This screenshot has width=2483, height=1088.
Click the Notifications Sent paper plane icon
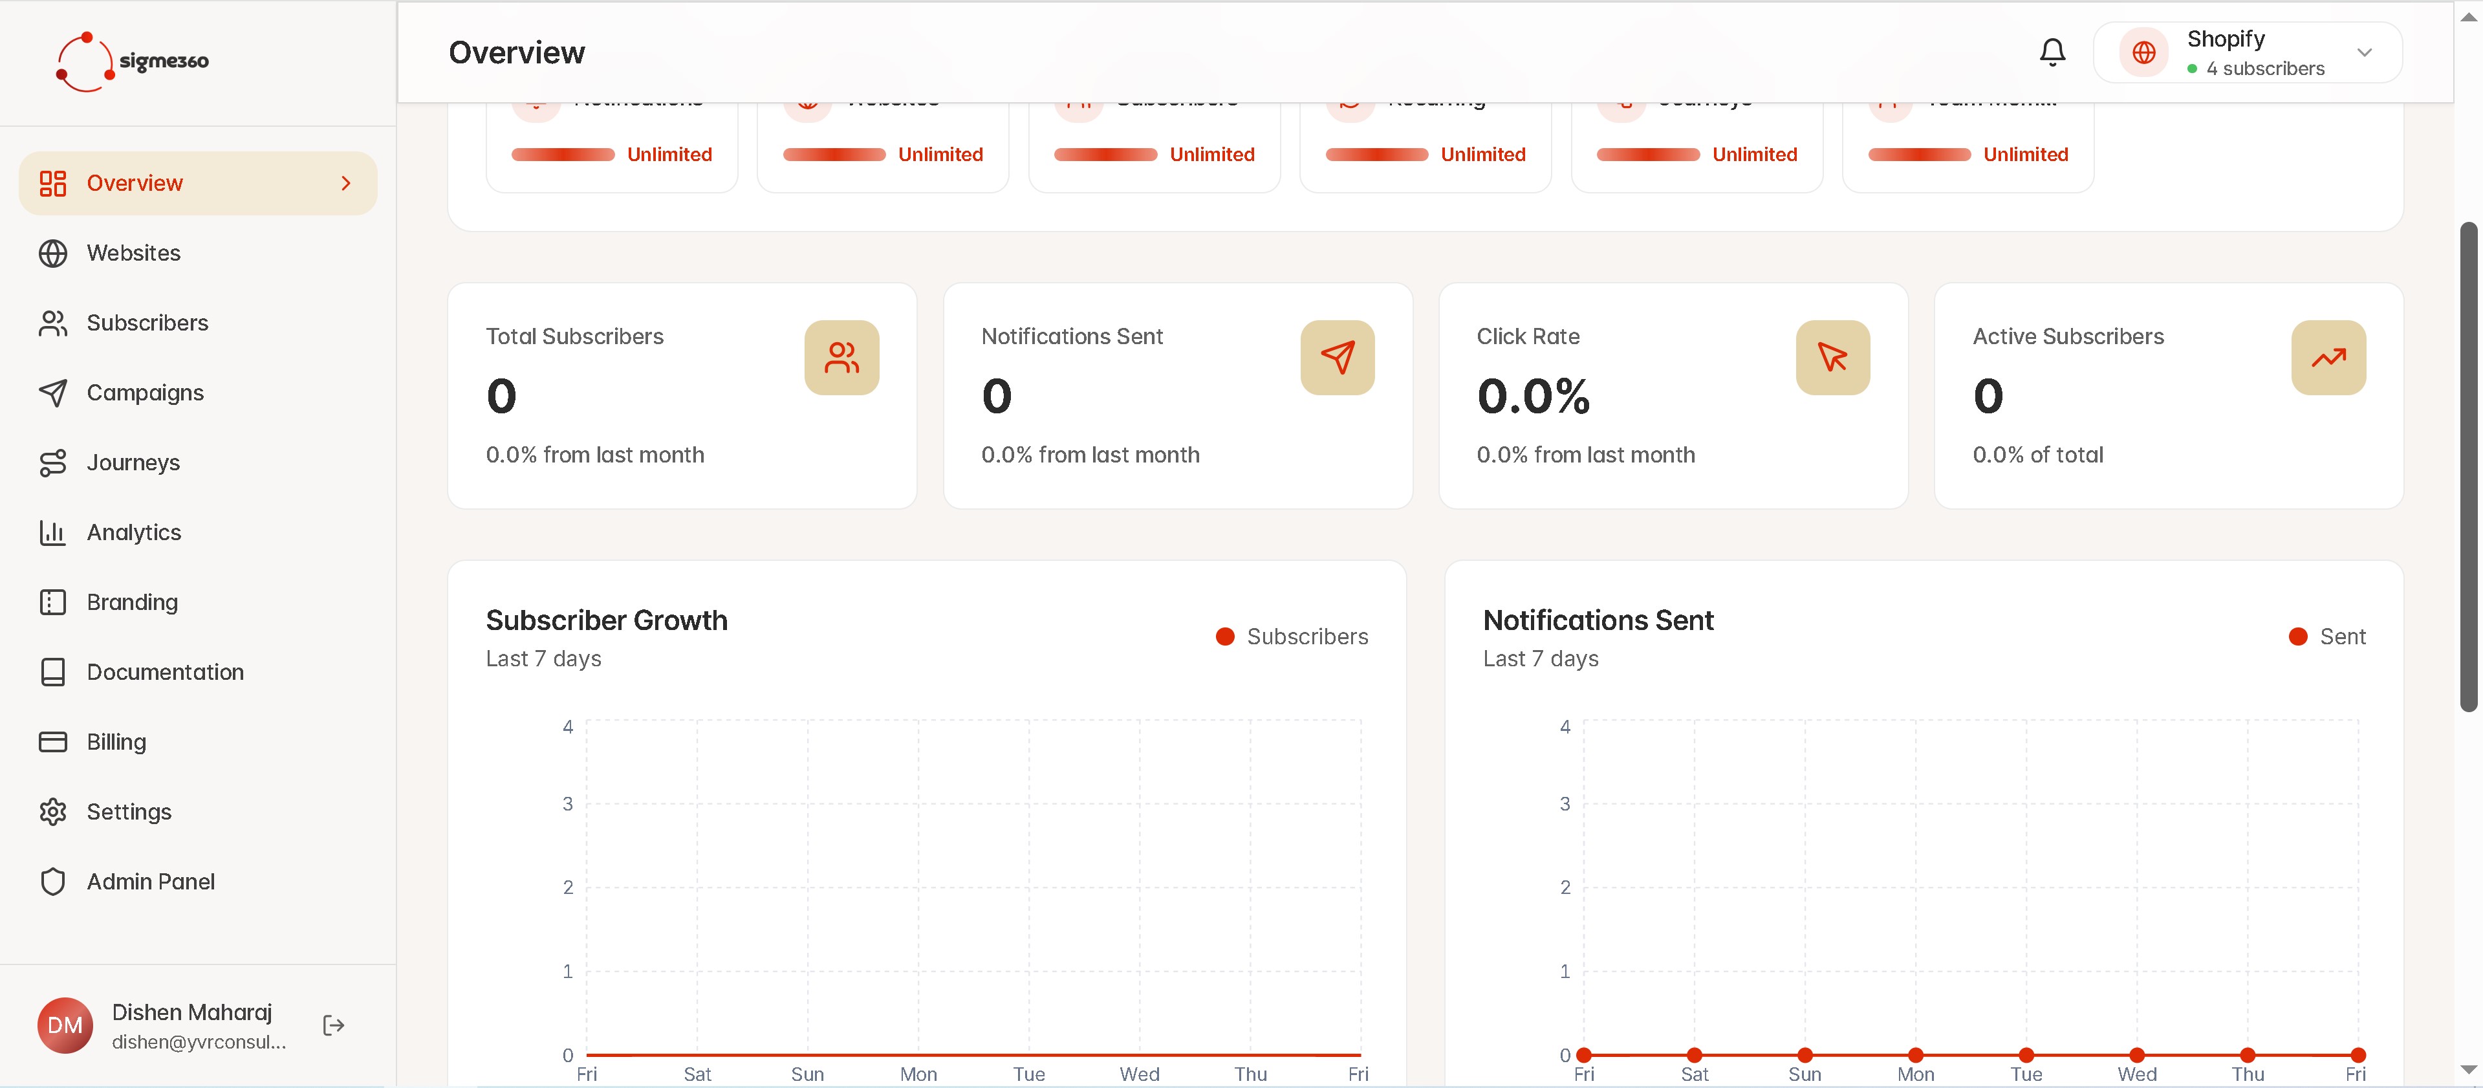coord(1337,358)
